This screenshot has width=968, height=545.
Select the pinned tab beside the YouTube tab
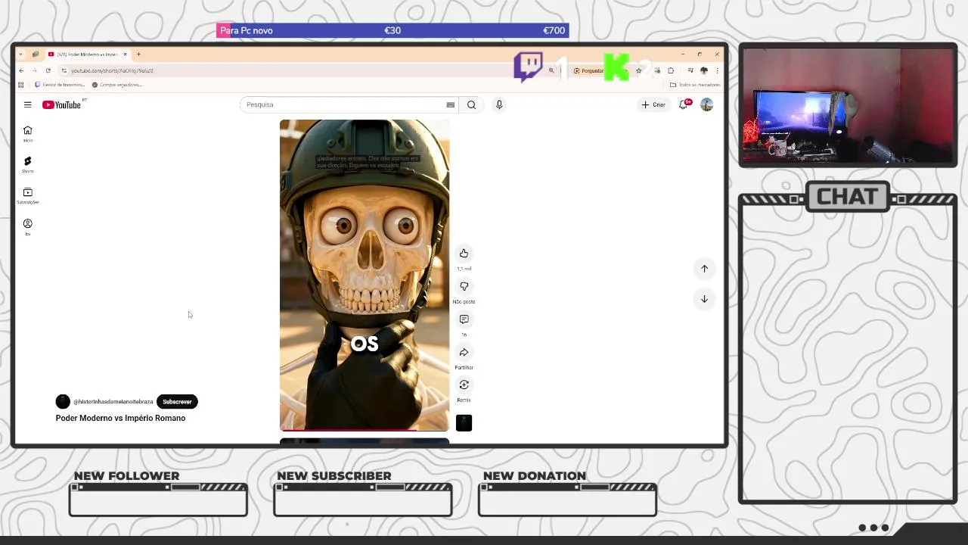pos(36,54)
